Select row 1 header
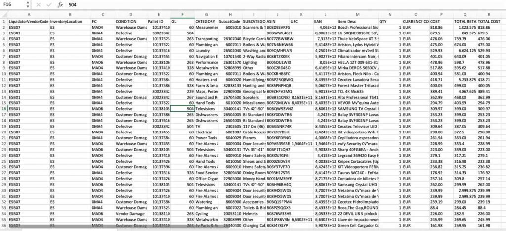The height and width of the screenshot is (231, 506). tap(3, 22)
